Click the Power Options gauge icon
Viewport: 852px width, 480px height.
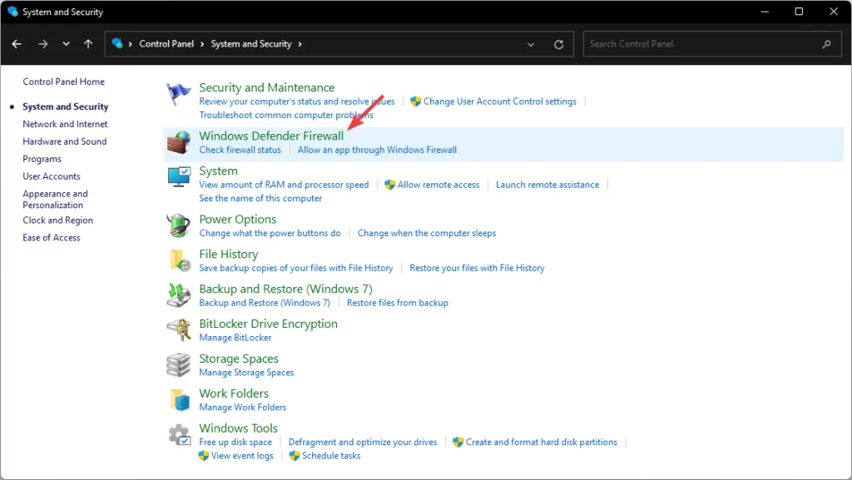coord(177,225)
